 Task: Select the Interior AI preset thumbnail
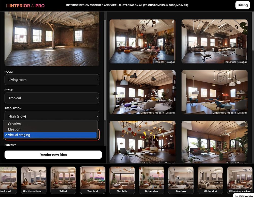pos(8,180)
